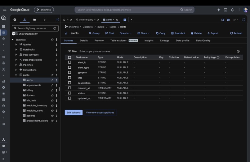This screenshot has width=250, height=162.
Task: Check the updated_at field checkbox
Action: point(69,98)
